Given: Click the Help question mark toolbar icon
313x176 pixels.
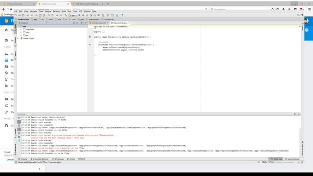Looking at the screenshot, I should click(122, 15).
